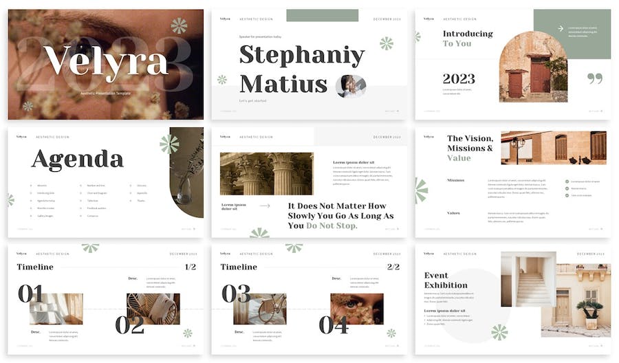619x363 pixels.
Task: Select the arched red door photo
Action: [532, 67]
